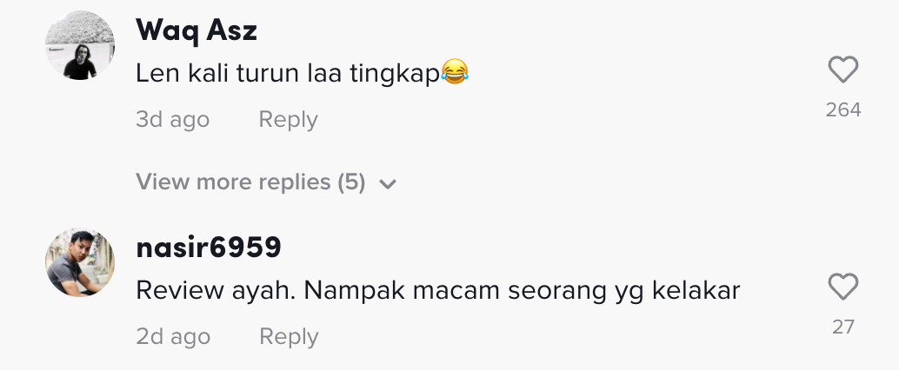Click the 27 like count
This screenshot has height=370, width=899.
pyautogui.click(x=842, y=327)
